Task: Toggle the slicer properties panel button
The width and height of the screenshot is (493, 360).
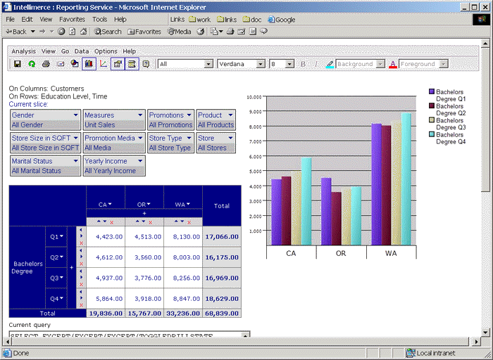Action: 118,64
